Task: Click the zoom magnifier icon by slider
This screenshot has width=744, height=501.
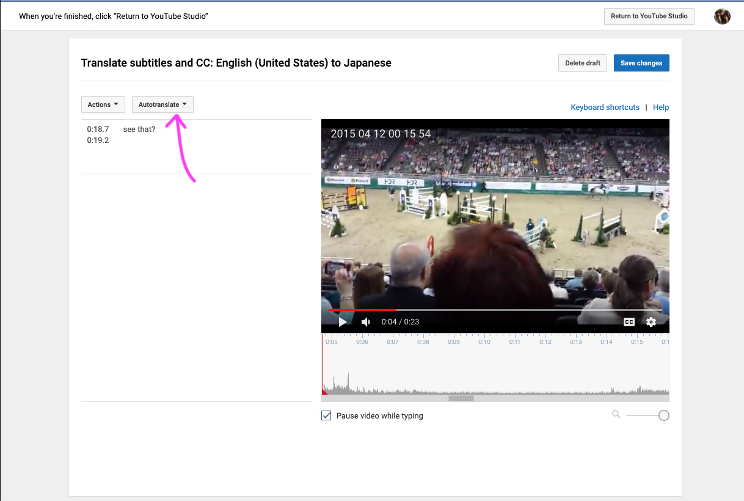Action: [616, 415]
